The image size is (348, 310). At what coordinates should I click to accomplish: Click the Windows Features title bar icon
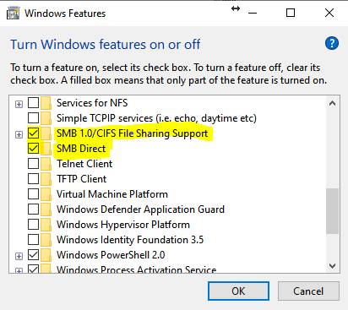(13, 14)
